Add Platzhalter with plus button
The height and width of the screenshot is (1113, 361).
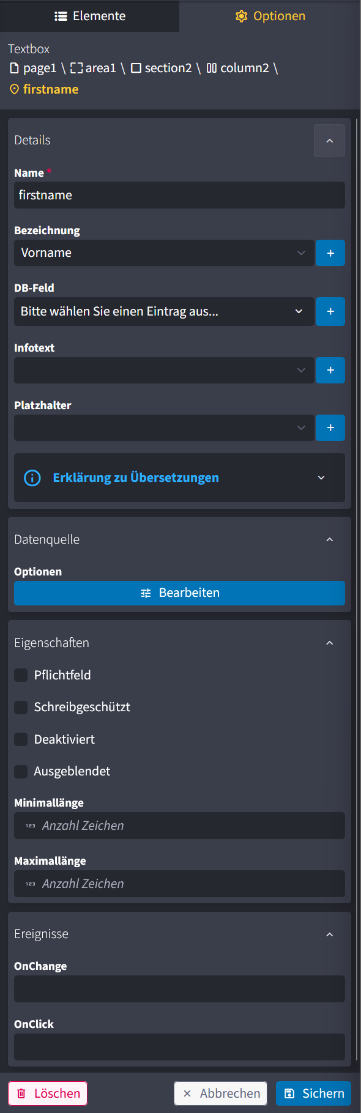330,427
